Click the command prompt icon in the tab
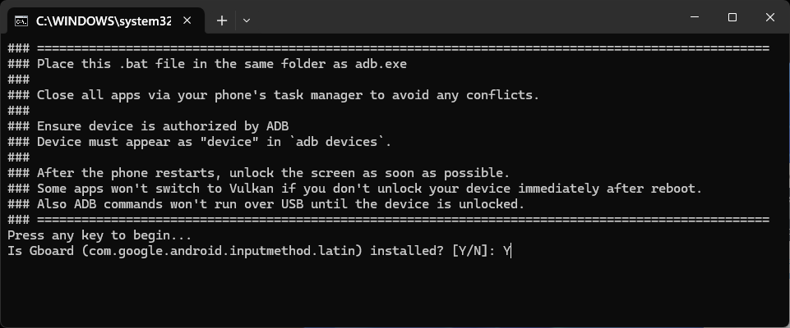790x328 pixels. [21, 20]
